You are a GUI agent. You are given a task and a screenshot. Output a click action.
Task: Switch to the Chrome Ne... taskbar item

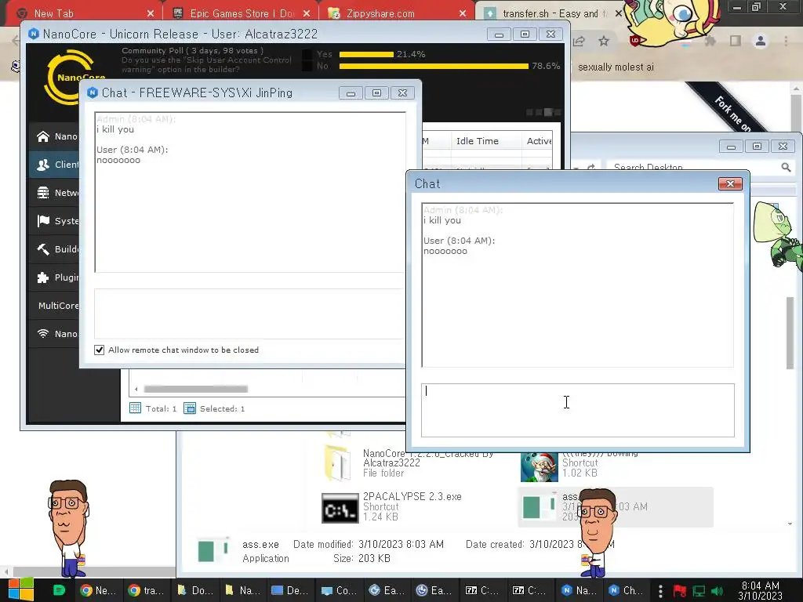[98, 590]
